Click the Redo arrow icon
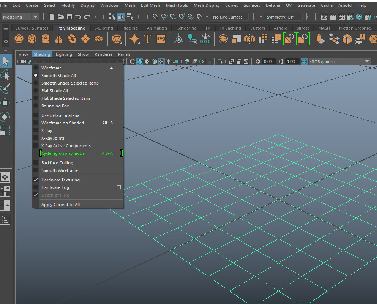The image size is (377, 304). pos(87,17)
